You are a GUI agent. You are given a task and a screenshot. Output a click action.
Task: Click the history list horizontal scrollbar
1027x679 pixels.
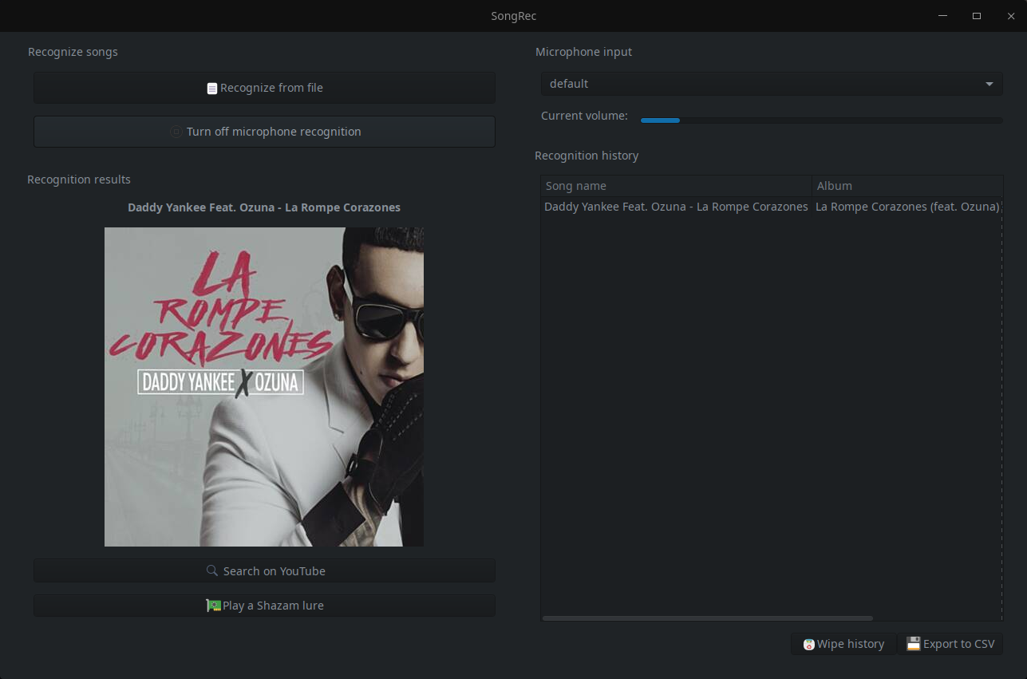pos(708,618)
